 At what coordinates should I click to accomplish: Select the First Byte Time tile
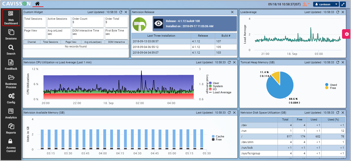point(116,34)
